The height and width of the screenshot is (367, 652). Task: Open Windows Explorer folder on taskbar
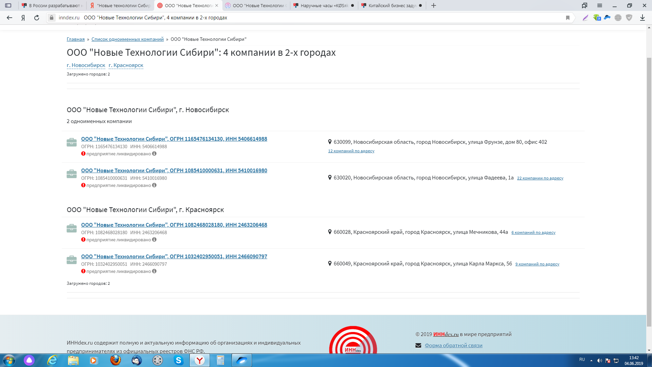(x=73, y=360)
